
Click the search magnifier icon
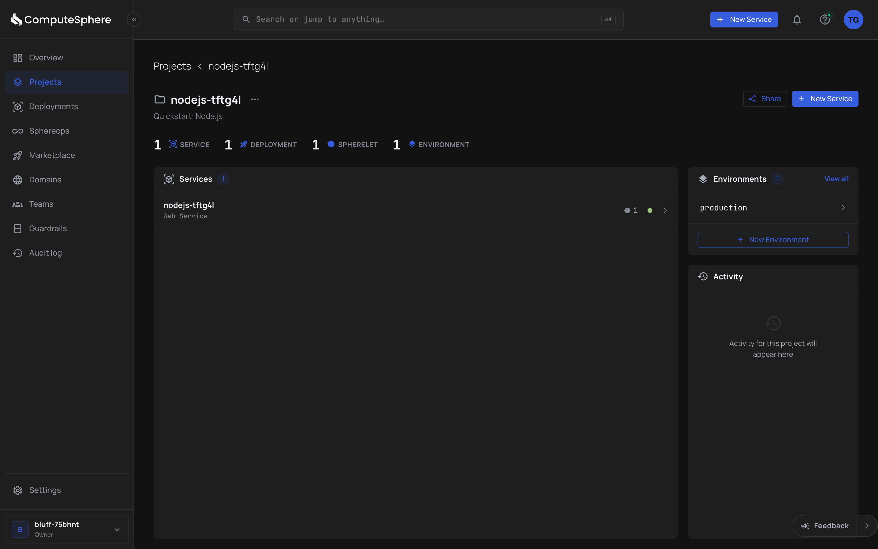pyautogui.click(x=246, y=19)
